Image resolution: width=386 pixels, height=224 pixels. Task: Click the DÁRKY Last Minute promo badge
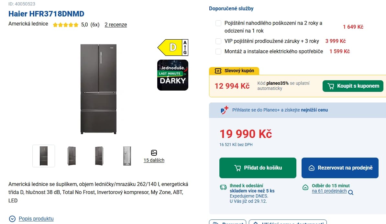tap(173, 75)
